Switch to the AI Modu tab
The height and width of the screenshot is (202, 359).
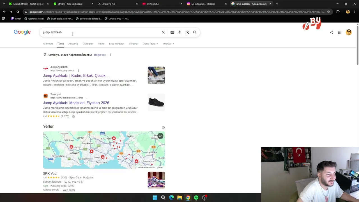(x=48, y=43)
